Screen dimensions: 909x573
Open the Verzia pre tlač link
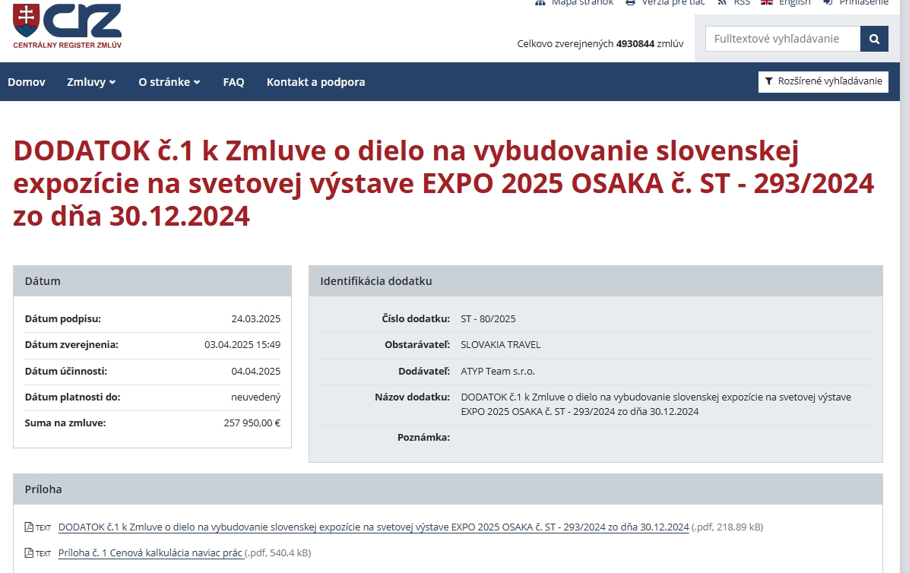coord(673,3)
